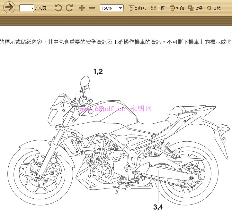Click the page number input field

[x=27, y=8]
